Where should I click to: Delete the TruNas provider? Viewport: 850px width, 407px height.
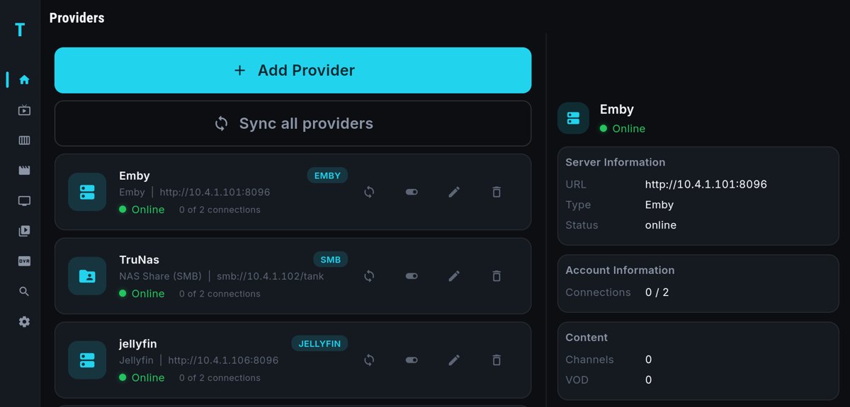497,276
